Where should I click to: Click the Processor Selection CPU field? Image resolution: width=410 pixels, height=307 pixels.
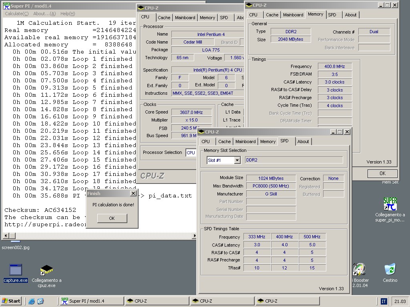[x=191, y=153]
